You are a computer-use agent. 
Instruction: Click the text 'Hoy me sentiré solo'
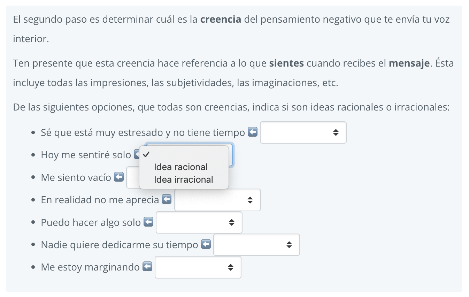pos(86,155)
